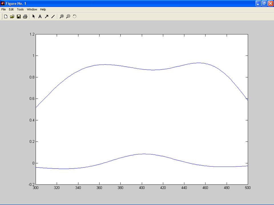Click the New Figure icon
Screen dimensions: 274x205
(6, 17)
